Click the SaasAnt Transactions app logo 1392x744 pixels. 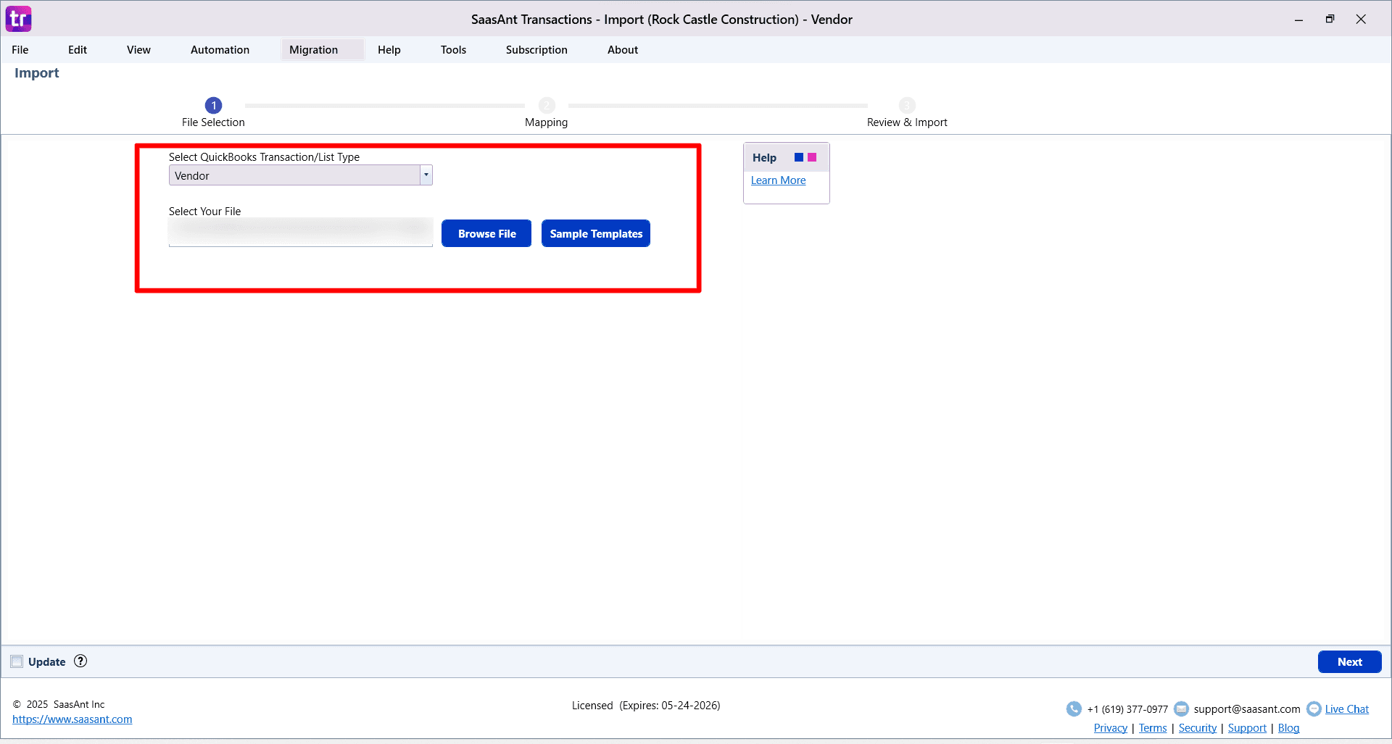pos(18,19)
